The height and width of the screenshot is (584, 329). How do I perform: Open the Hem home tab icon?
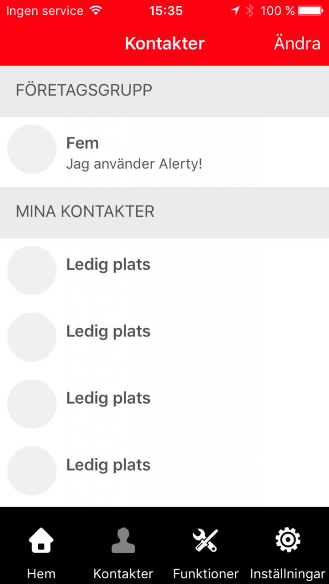point(41,541)
